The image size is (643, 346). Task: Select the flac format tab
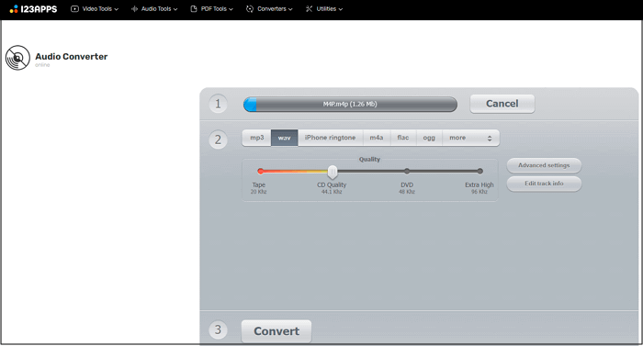point(403,138)
